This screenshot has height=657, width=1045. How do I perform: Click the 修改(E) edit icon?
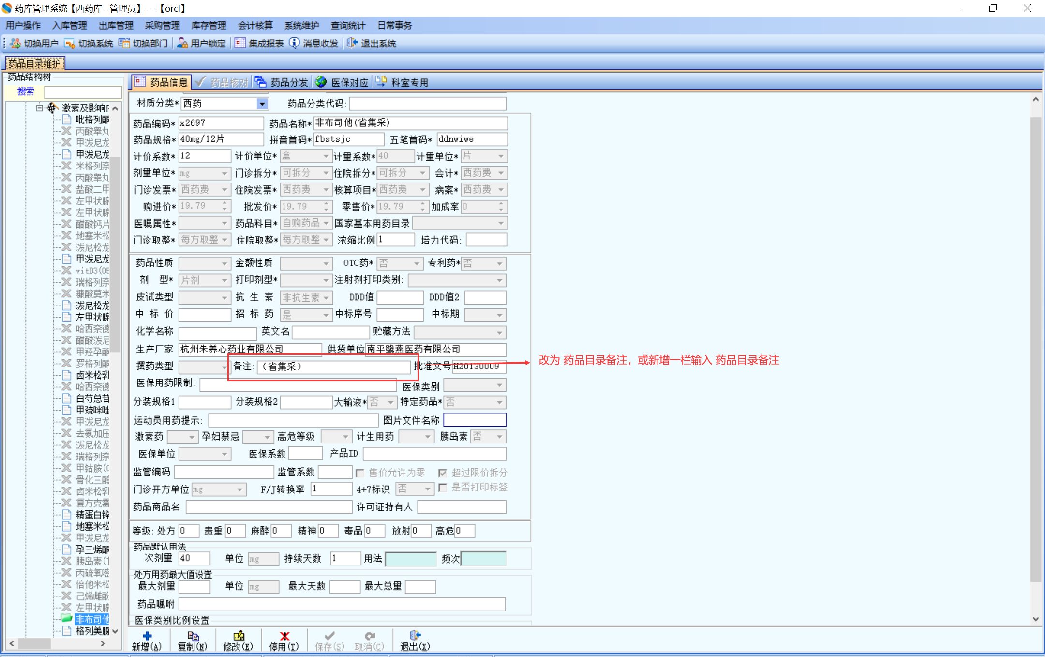tap(239, 636)
